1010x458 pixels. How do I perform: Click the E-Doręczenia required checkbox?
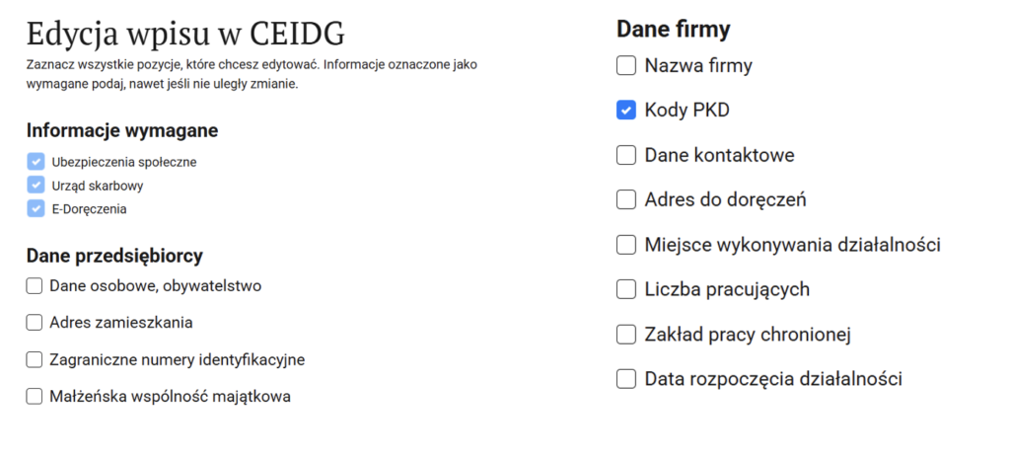point(36,208)
